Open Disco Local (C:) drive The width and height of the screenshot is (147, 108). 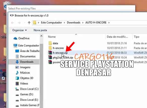29,89
